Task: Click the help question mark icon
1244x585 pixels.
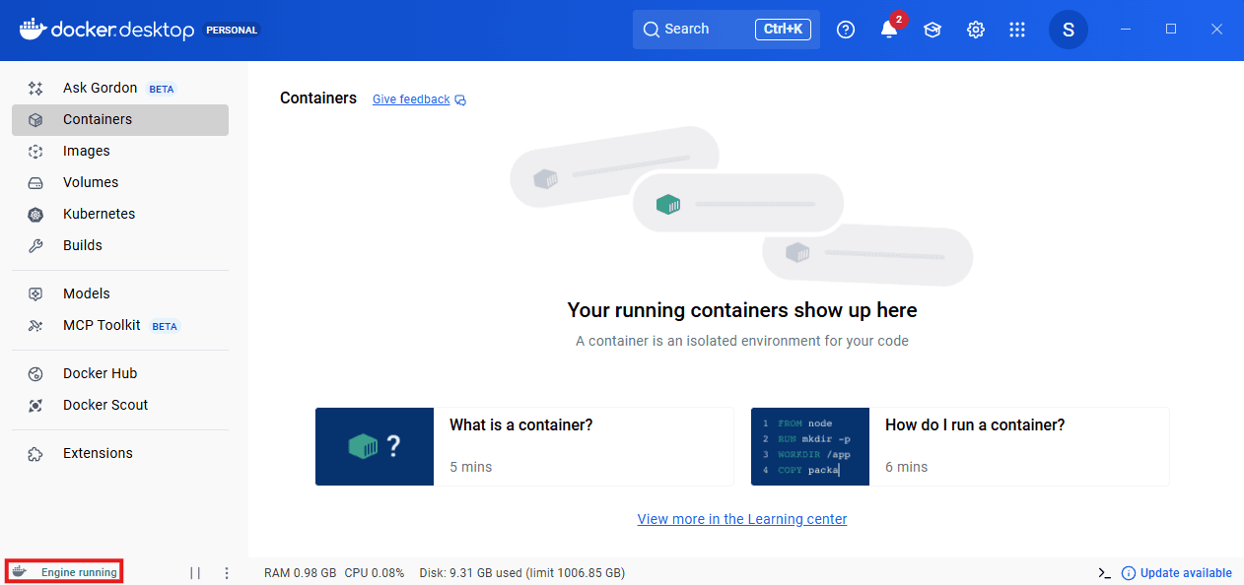Action: coord(846,30)
